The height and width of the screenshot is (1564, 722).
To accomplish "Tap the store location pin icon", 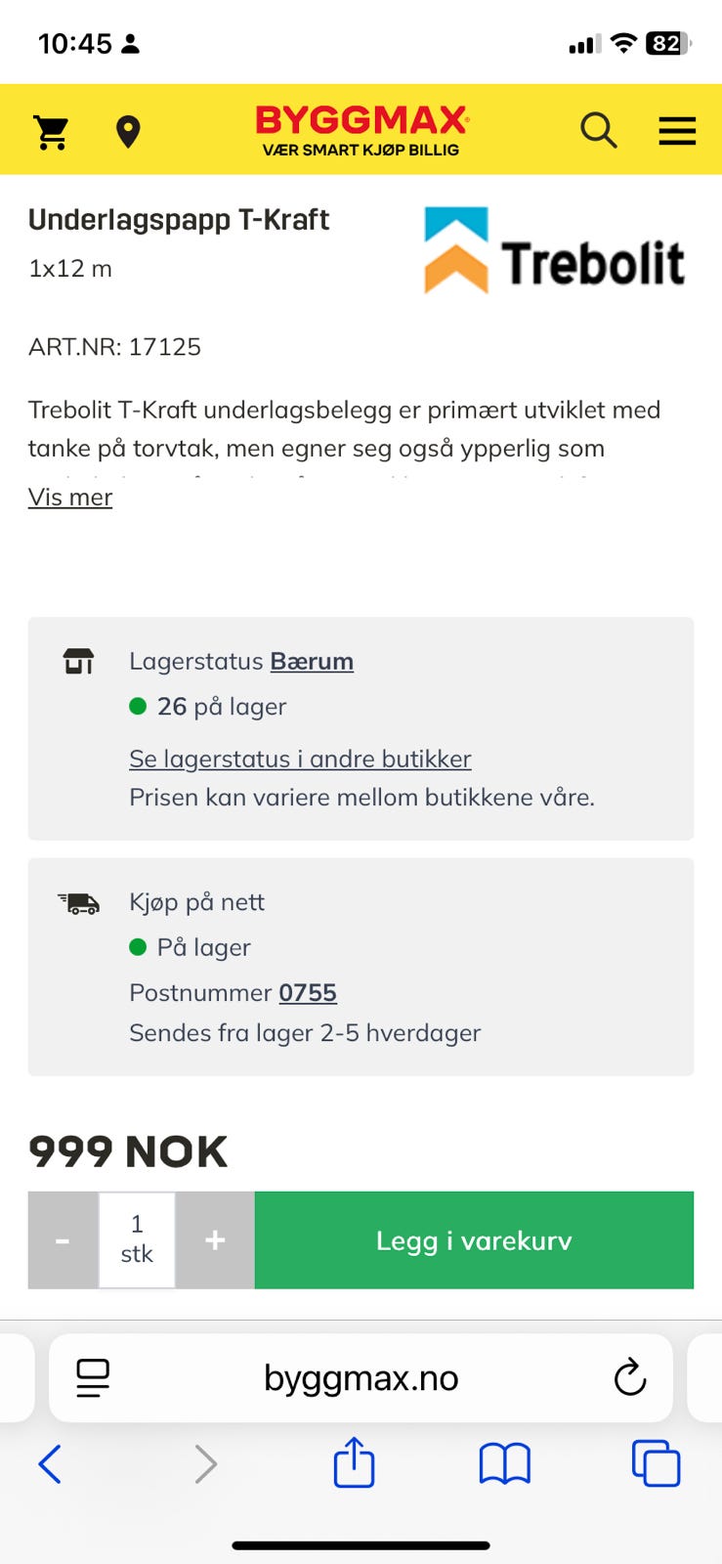I will click(128, 131).
